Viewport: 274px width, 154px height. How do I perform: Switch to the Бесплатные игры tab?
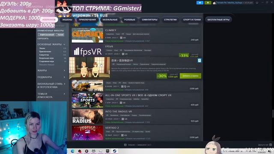218,20
